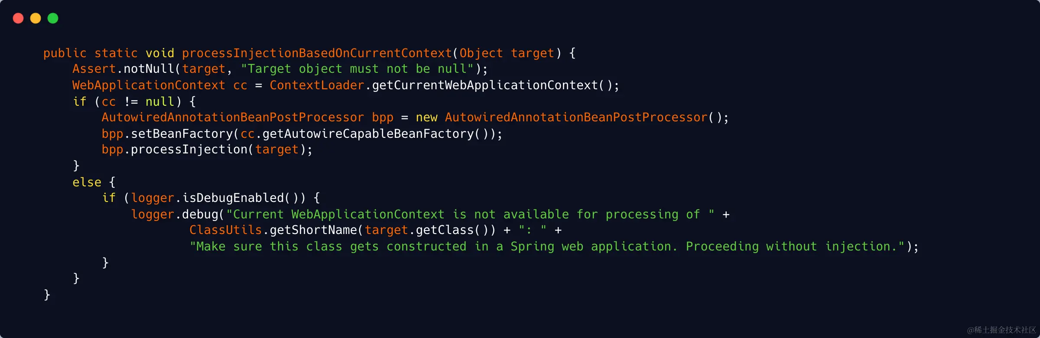Click the red close window dot
The width and height of the screenshot is (1040, 338).
pos(18,18)
